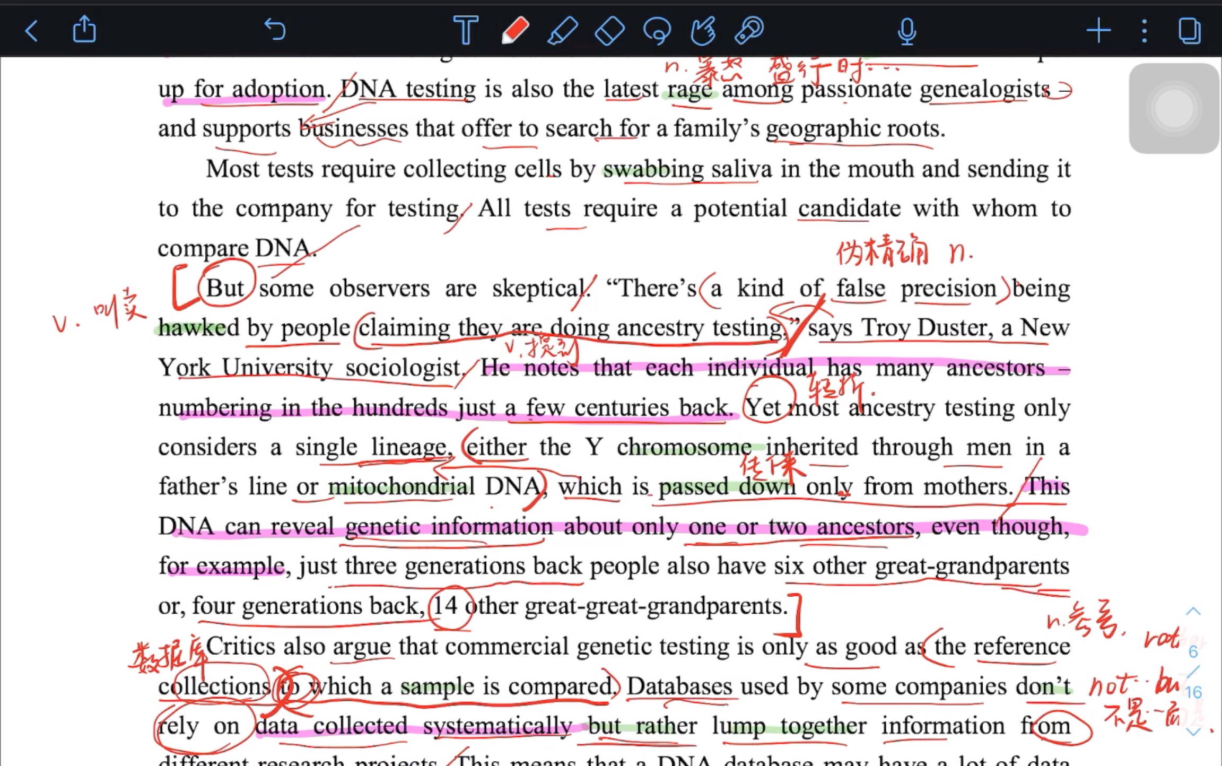Select the Highlighter tool
This screenshot has height=766, width=1222.
point(562,30)
